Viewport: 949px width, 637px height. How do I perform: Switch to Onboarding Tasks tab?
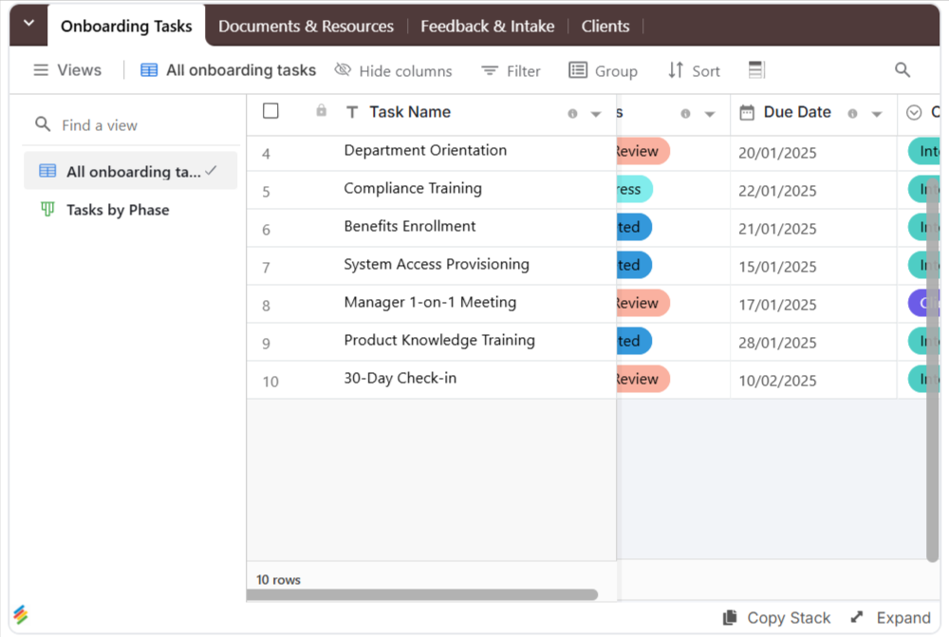tap(126, 26)
